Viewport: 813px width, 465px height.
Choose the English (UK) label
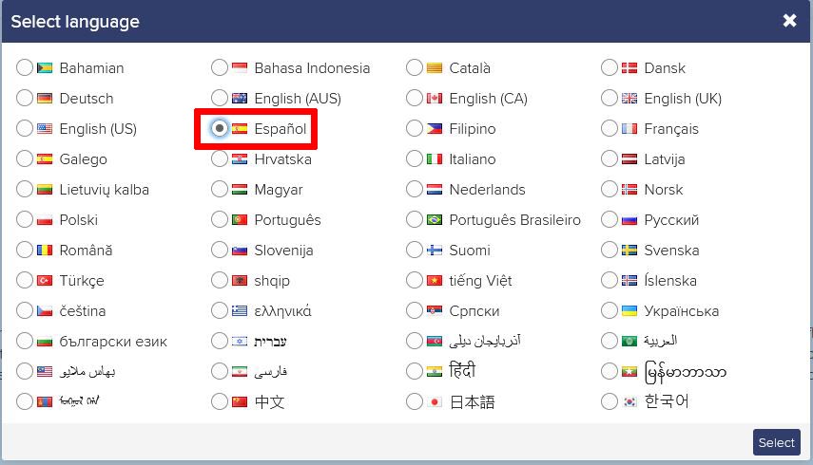[682, 99]
